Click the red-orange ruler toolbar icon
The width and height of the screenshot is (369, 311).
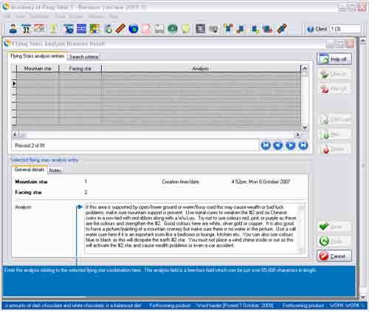tap(120, 29)
